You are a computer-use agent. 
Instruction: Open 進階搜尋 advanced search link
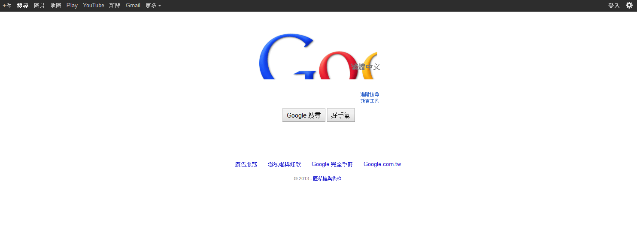[x=370, y=94]
